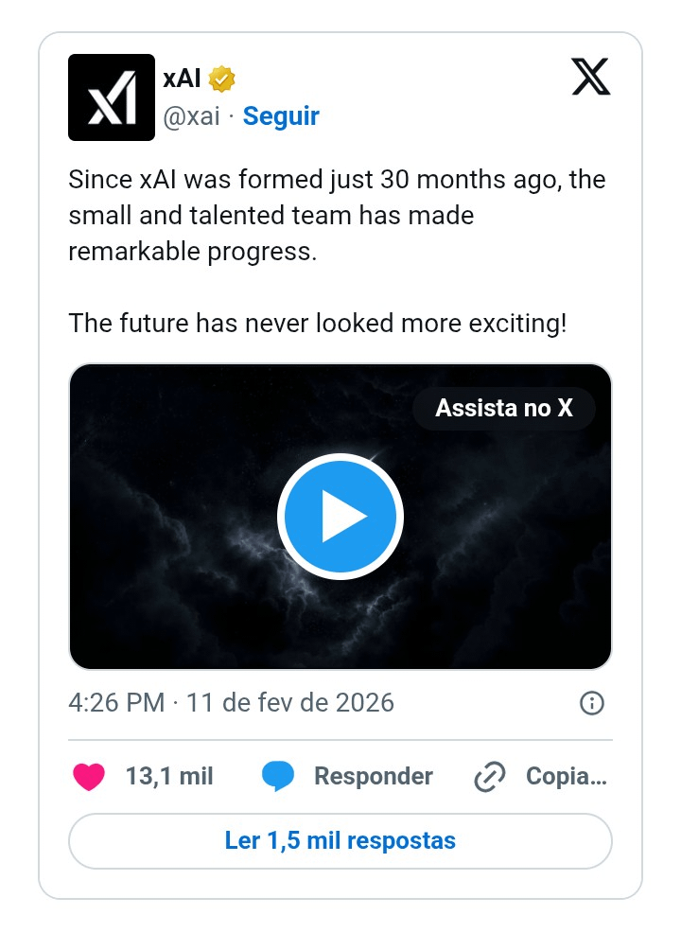Image resolution: width=681 pixels, height=933 pixels.
Task: Click the tweet text about xAI's formation
Action: 337,216
